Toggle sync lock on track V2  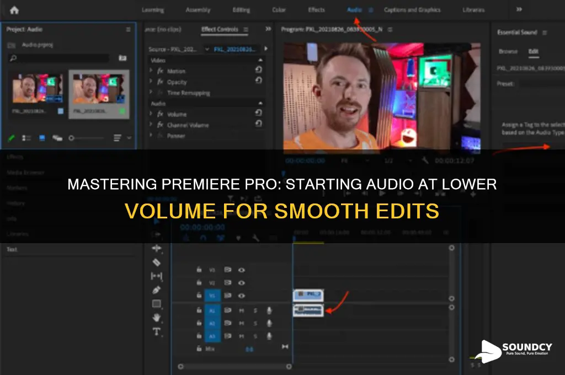[228, 283]
